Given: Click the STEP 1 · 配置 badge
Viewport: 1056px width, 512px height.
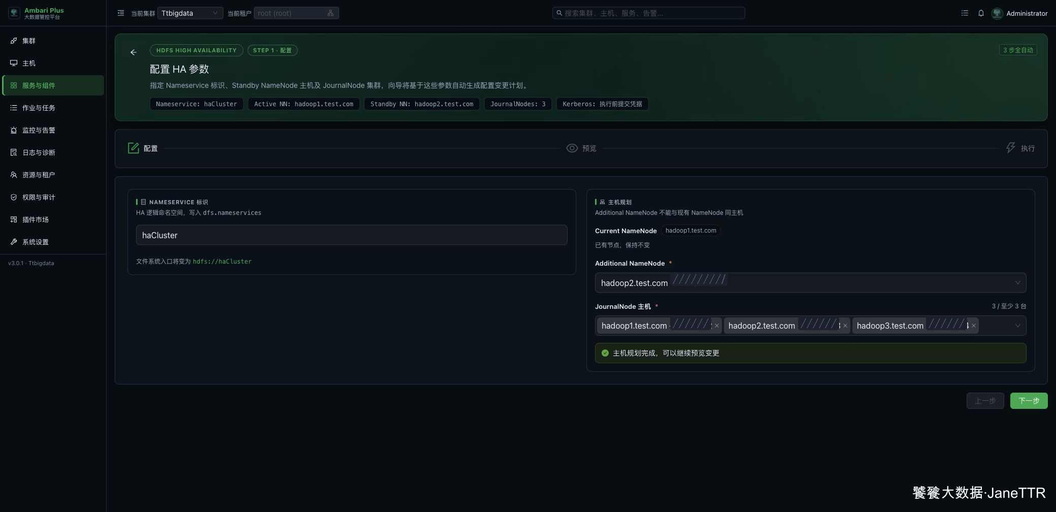Looking at the screenshot, I should click(x=273, y=50).
